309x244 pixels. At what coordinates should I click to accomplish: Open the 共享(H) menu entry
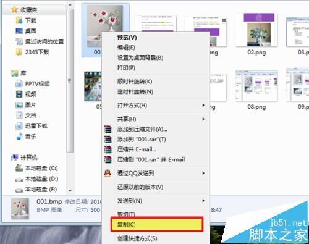click(x=156, y=119)
